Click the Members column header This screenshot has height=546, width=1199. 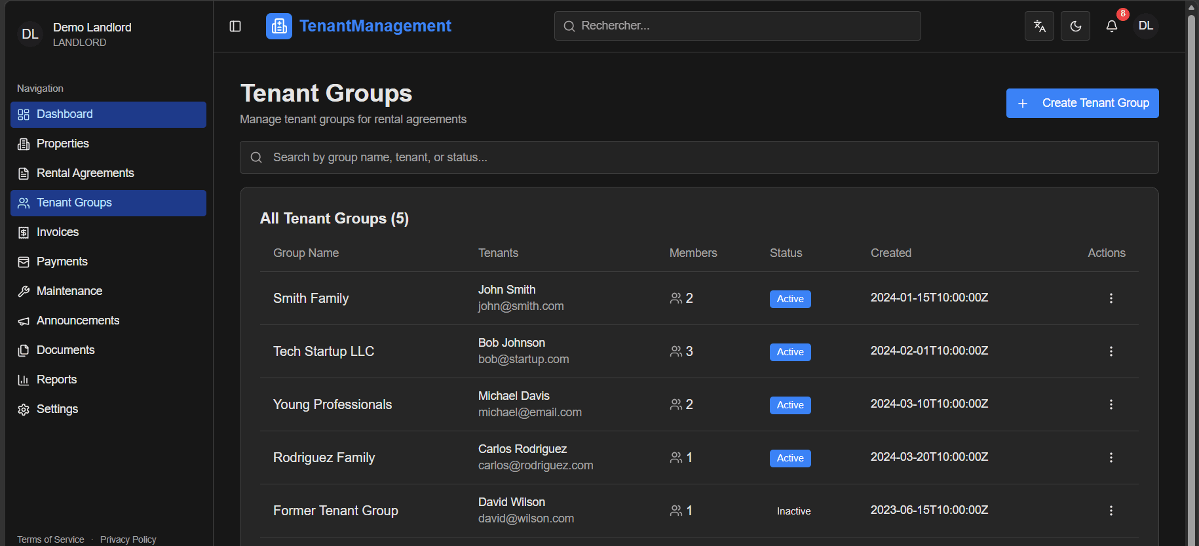[693, 253]
